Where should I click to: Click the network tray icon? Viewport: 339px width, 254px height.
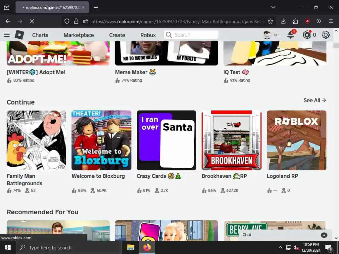pyautogui.click(x=288, y=247)
